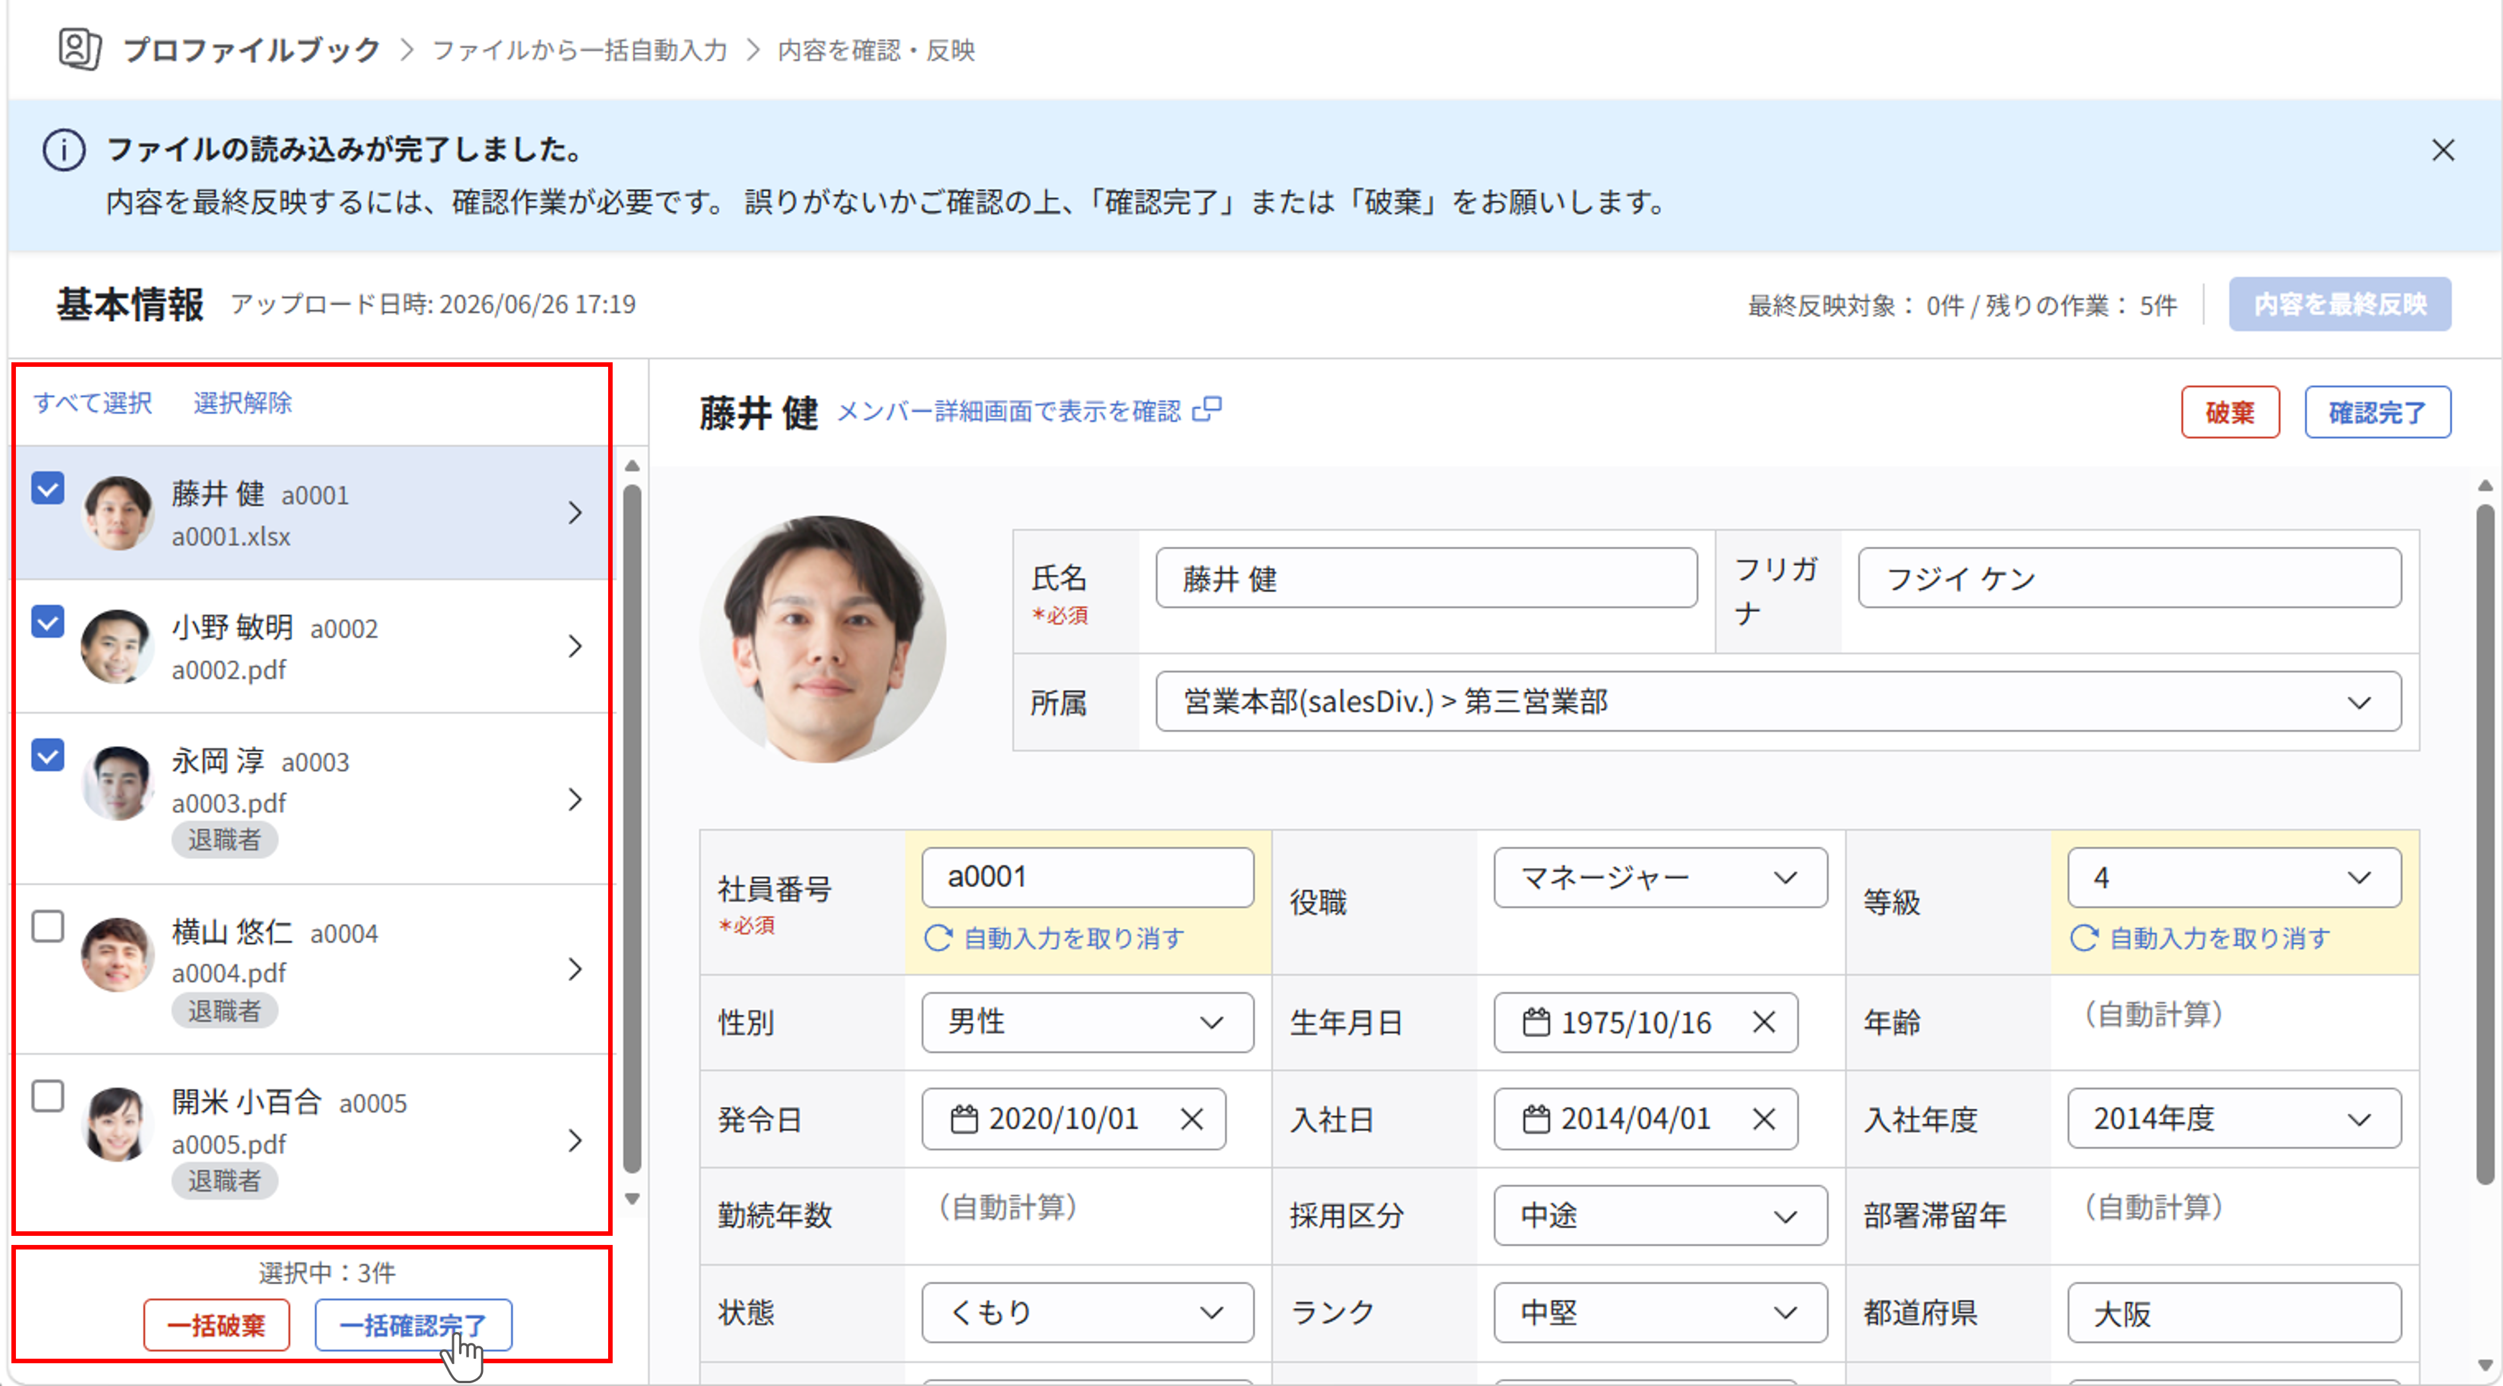This screenshot has height=1386, width=2503.
Task: Click the reset icon under 等級 dropdown
Action: [2084, 938]
